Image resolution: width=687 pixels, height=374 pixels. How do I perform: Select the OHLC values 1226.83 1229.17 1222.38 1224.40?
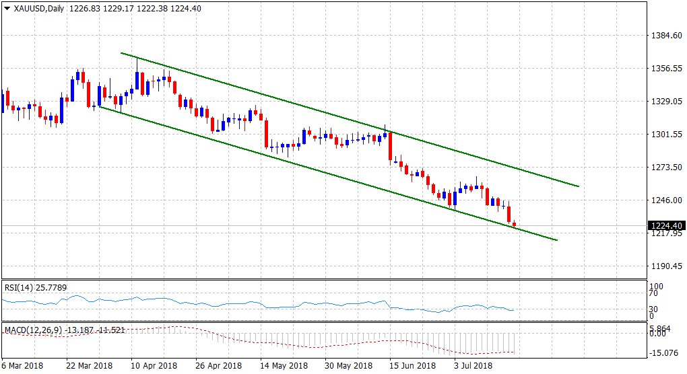[x=135, y=8]
